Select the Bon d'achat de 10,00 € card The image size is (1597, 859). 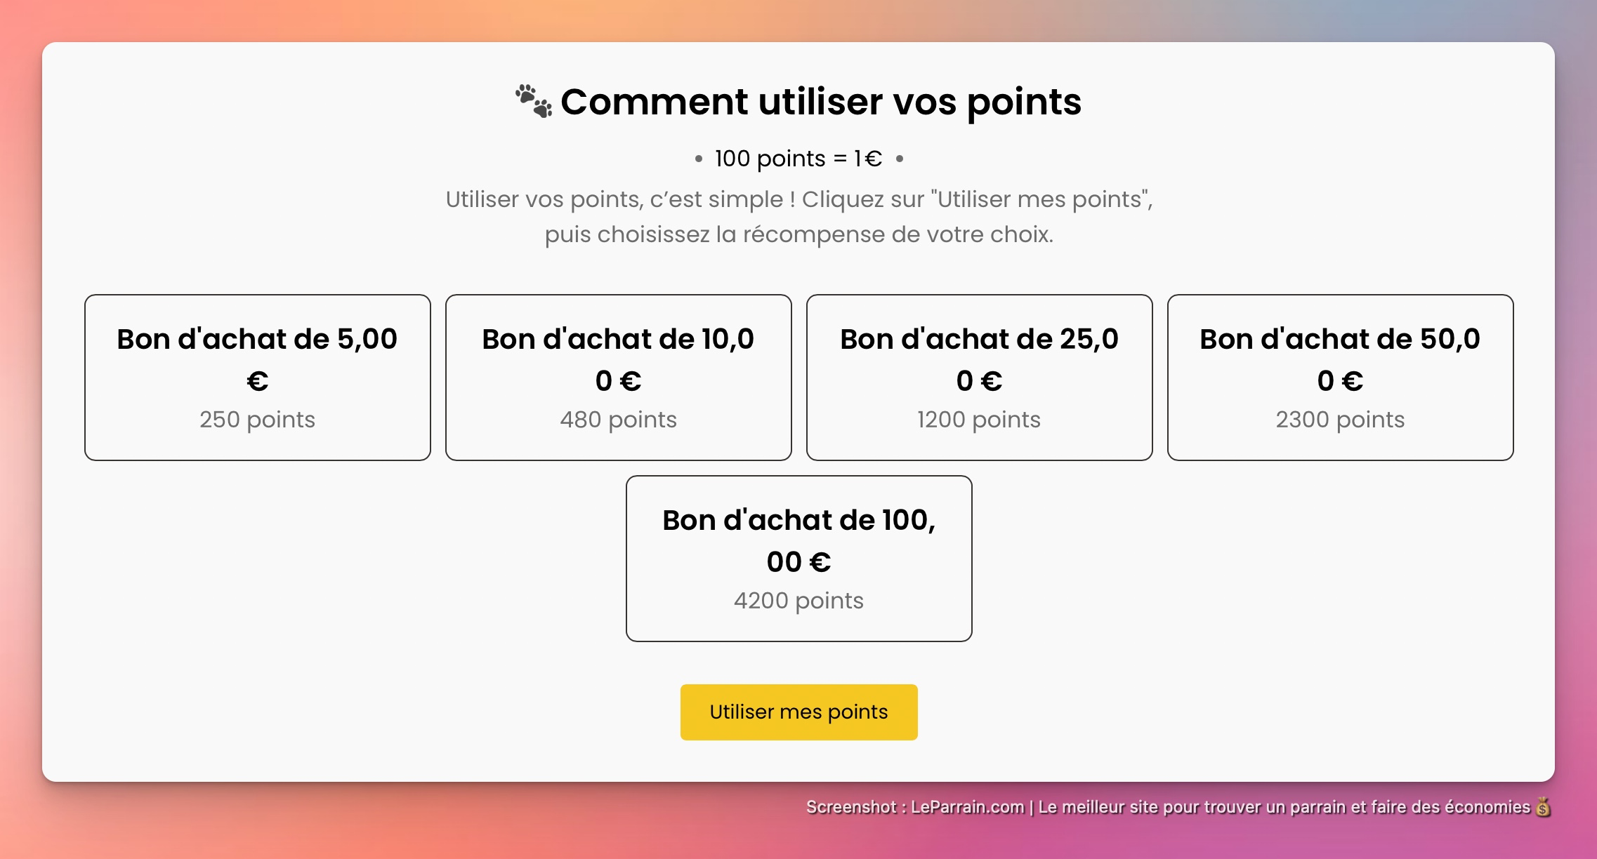point(618,377)
